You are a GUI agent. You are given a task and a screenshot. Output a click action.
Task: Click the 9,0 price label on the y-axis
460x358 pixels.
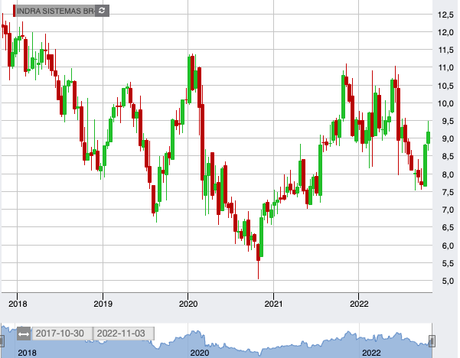pyautogui.click(x=448, y=138)
